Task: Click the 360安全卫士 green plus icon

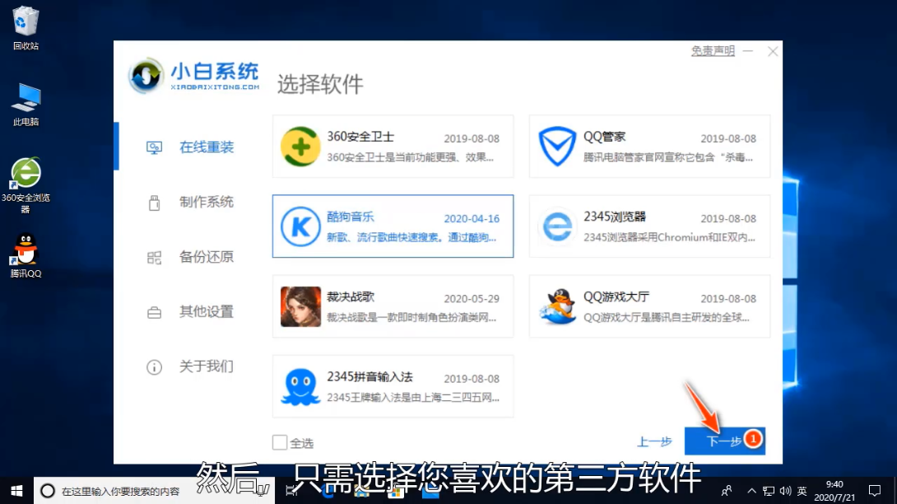Action: [300, 147]
